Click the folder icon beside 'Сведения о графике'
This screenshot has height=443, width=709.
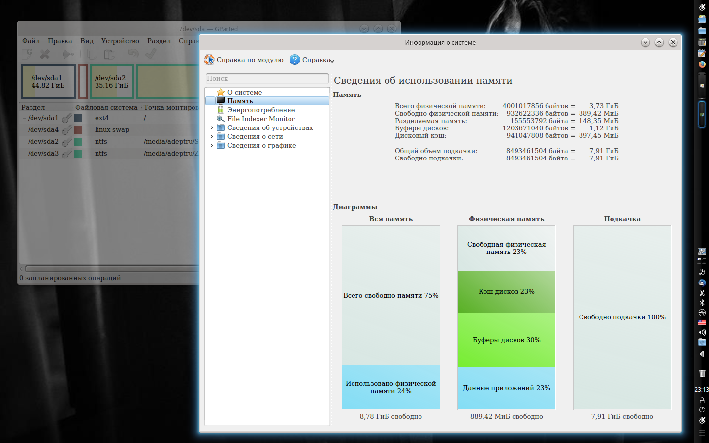pos(221,145)
